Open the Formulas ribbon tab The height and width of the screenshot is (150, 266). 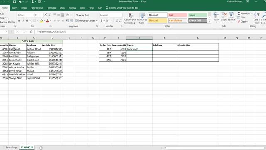tap(51, 8)
